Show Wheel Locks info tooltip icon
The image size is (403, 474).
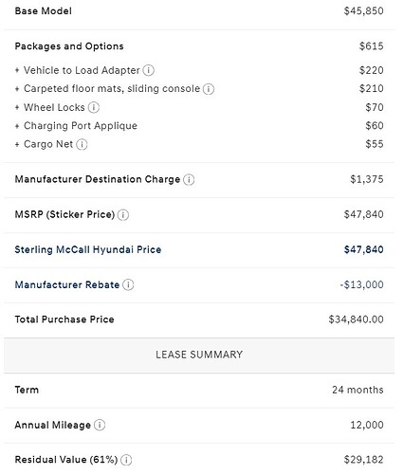click(94, 107)
